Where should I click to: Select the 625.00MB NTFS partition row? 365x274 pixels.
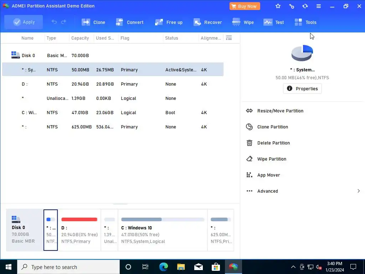pyautogui.click(x=113, y=127)
